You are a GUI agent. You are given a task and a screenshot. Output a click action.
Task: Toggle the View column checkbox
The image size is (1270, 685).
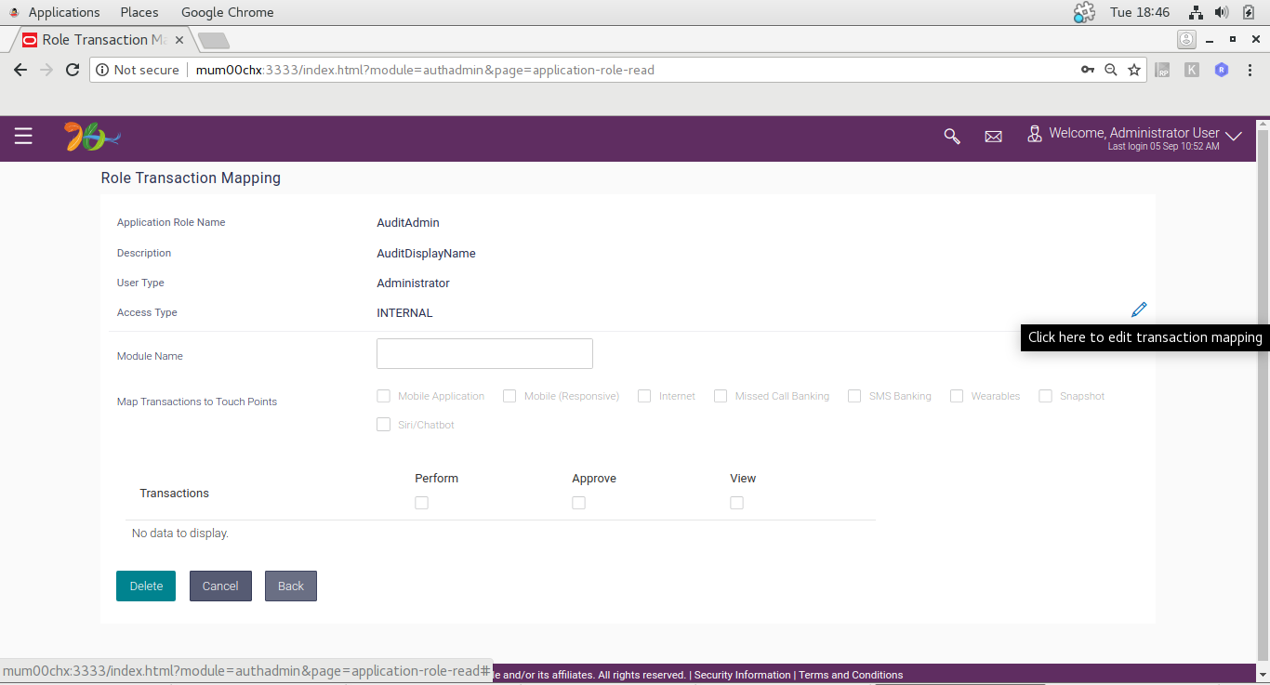click(x=736, y=503)
